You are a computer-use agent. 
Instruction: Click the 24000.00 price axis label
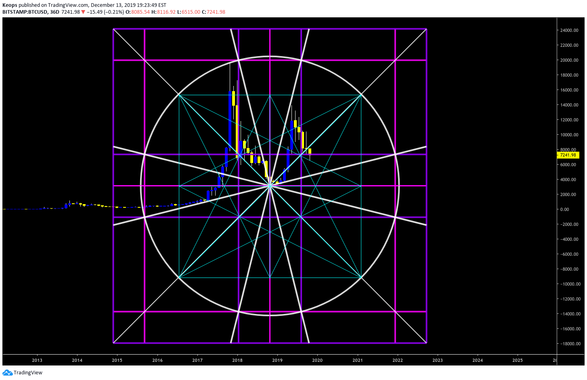click(x=569, y=30)
